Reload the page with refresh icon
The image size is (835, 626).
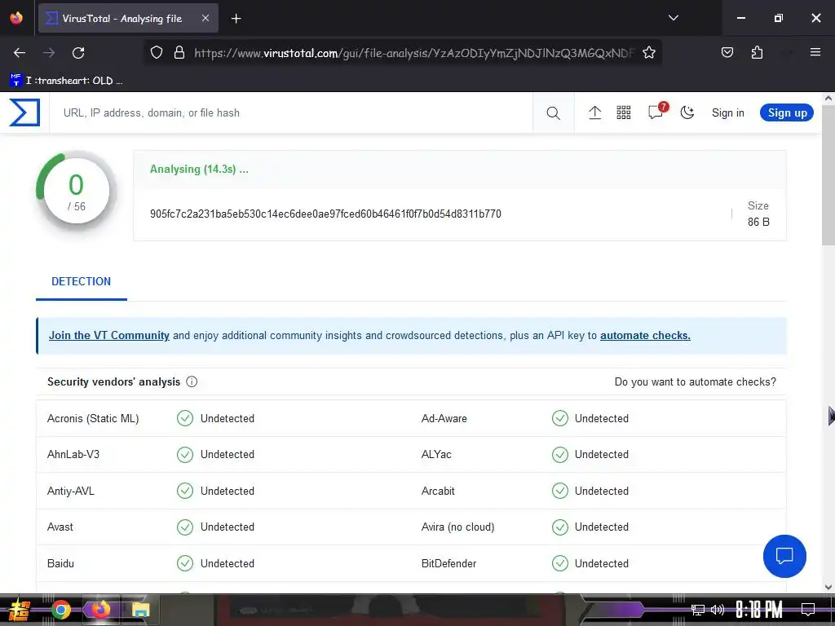tap(78, 53)
